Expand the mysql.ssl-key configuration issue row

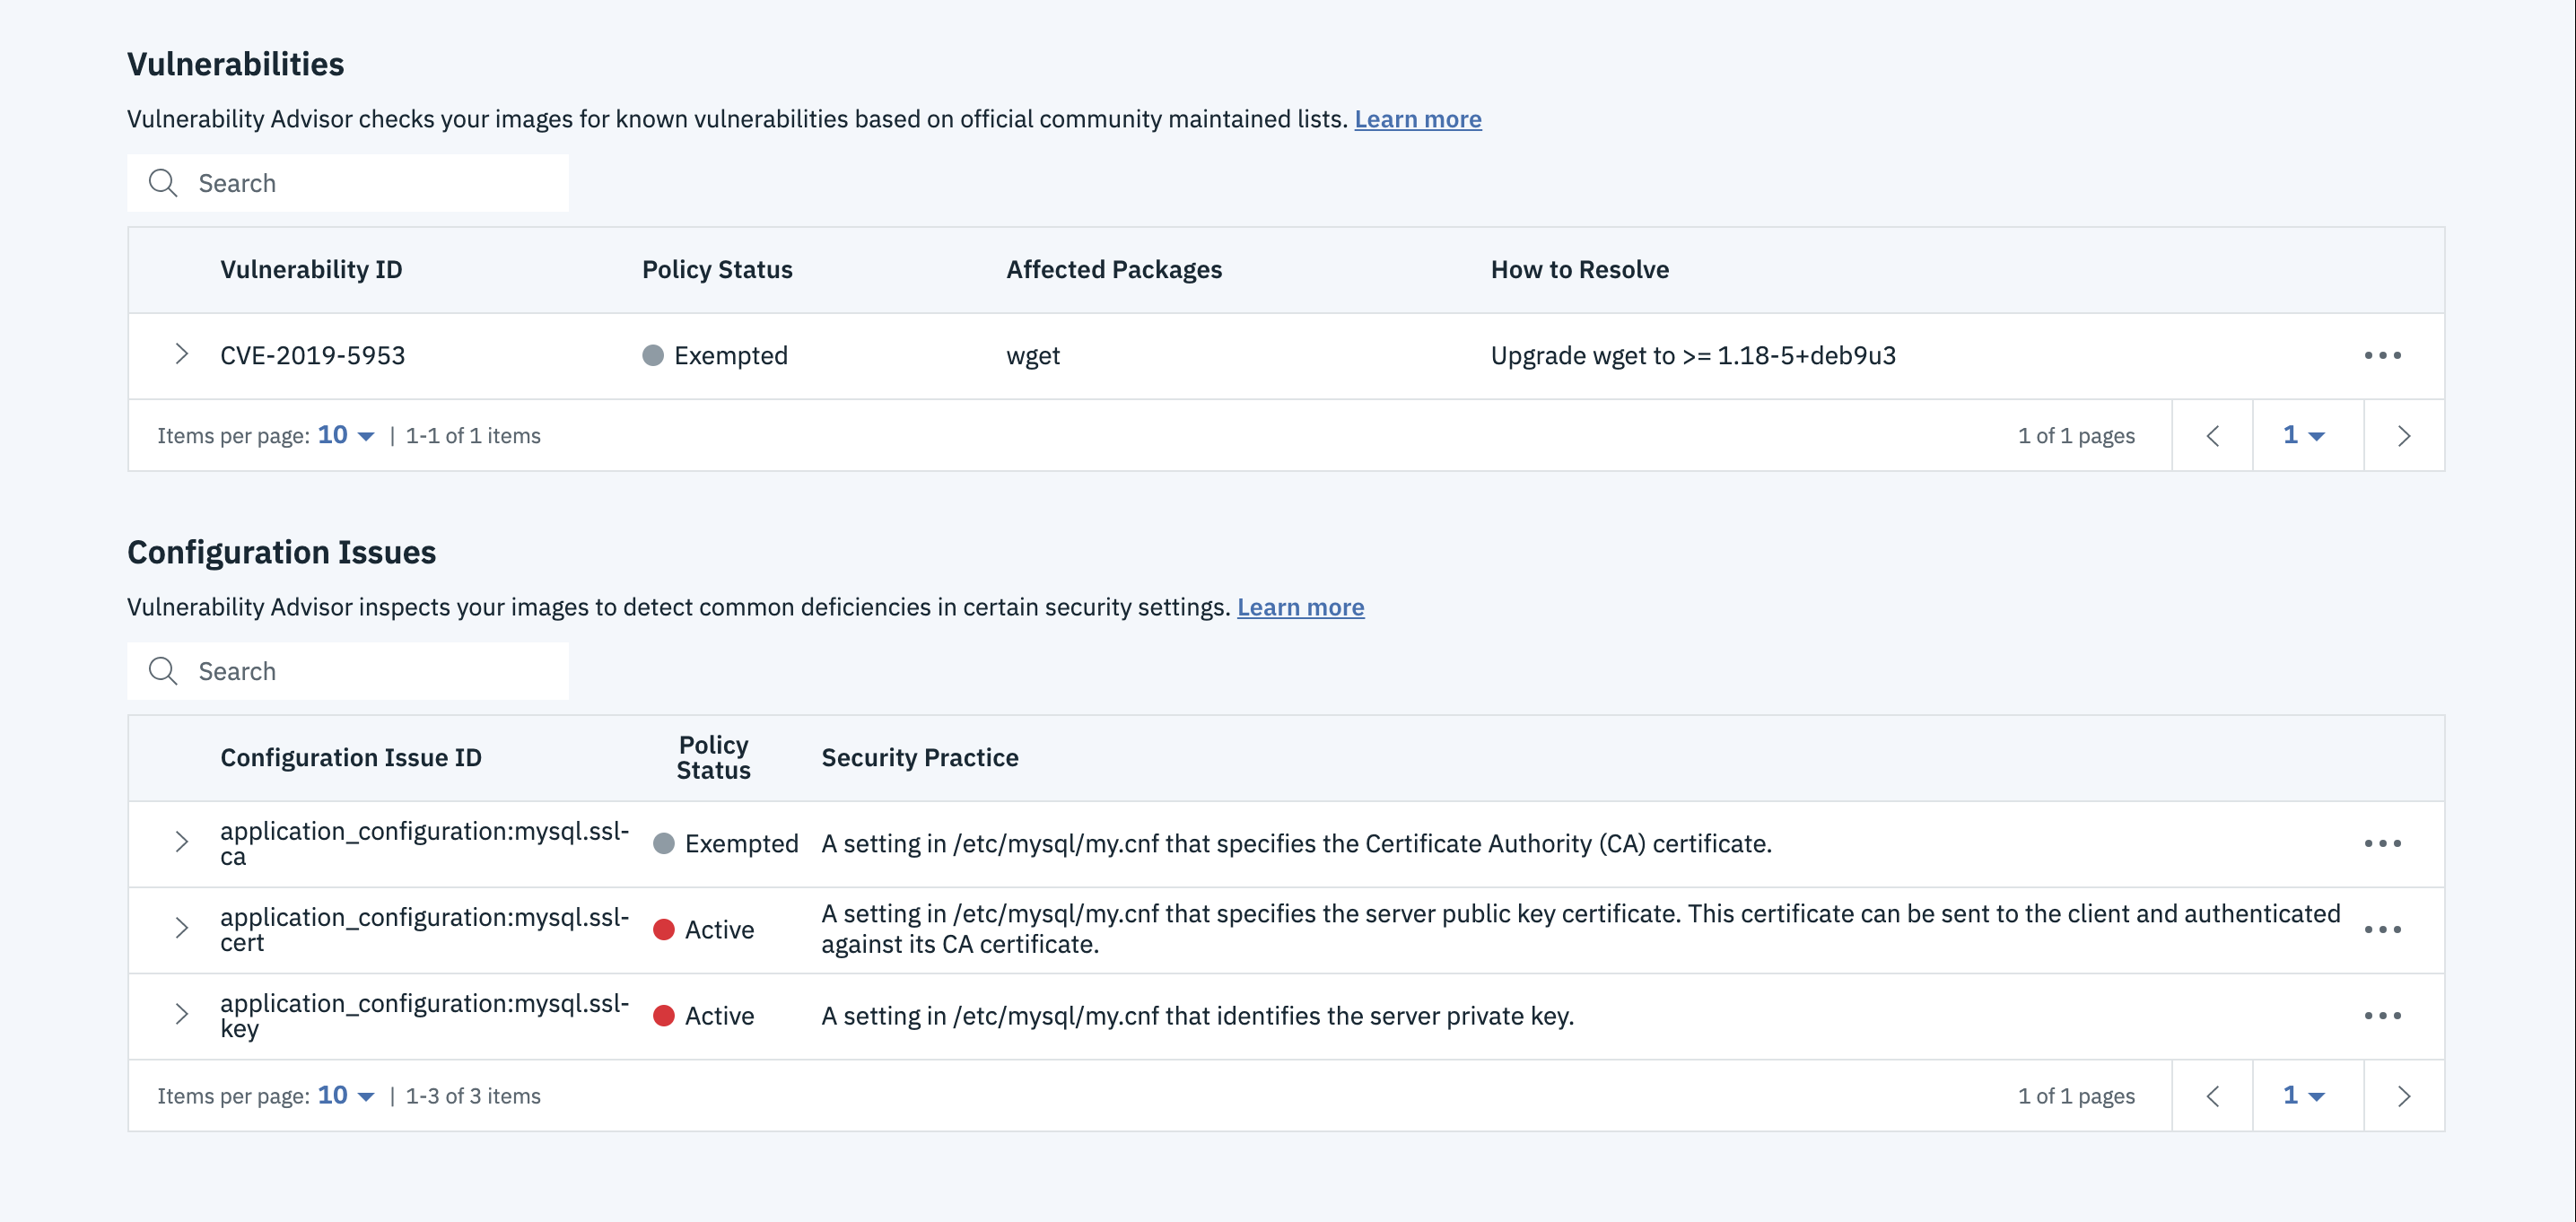point(181,1014)
